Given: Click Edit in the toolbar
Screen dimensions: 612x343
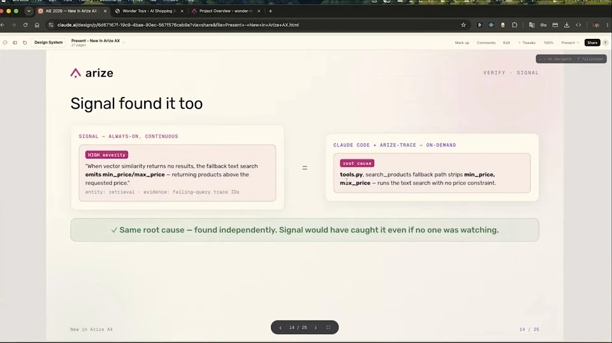Looking at the screenshot, I should tap(507, 43).
